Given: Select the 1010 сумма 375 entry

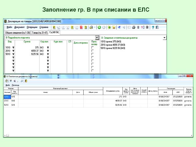Looking at the screenshot, I should (111, 41).
